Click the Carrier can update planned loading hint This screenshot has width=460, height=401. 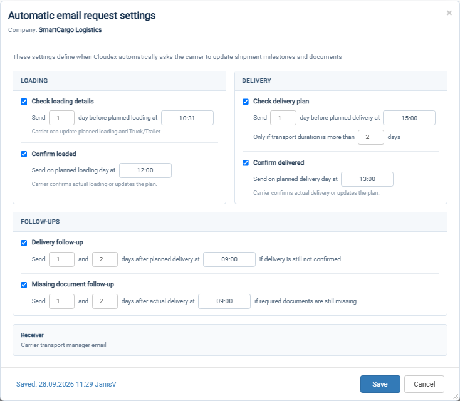pyautogui.click(x=97, y=132)
